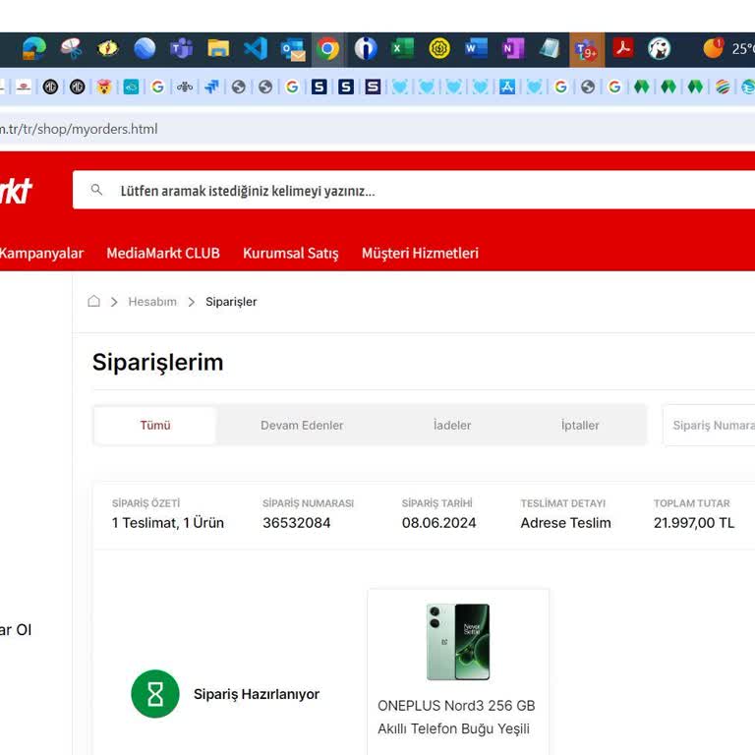This screenshot has width=755, height=755.
Task: Open the blue sphere app in taskbar
Action: 145,48
